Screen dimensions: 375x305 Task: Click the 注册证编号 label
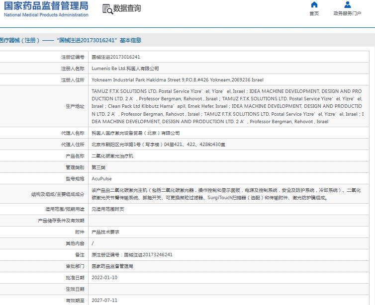click(73, 57)
